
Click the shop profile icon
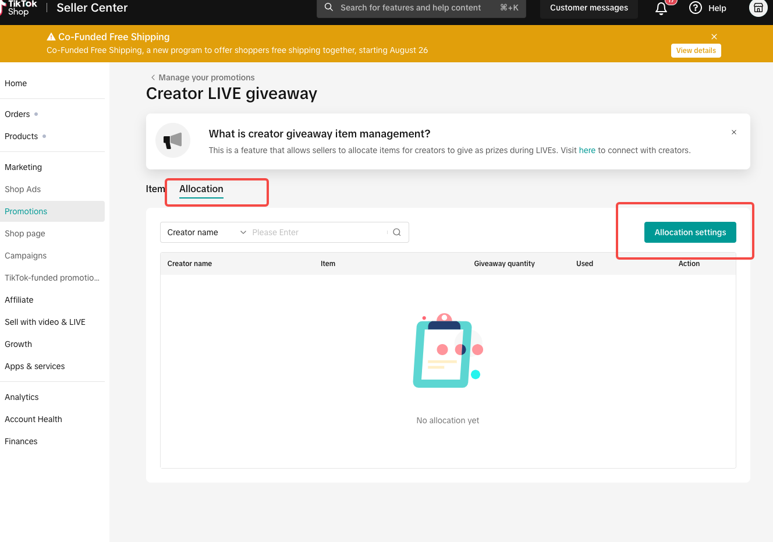click(x=758, y=8)
